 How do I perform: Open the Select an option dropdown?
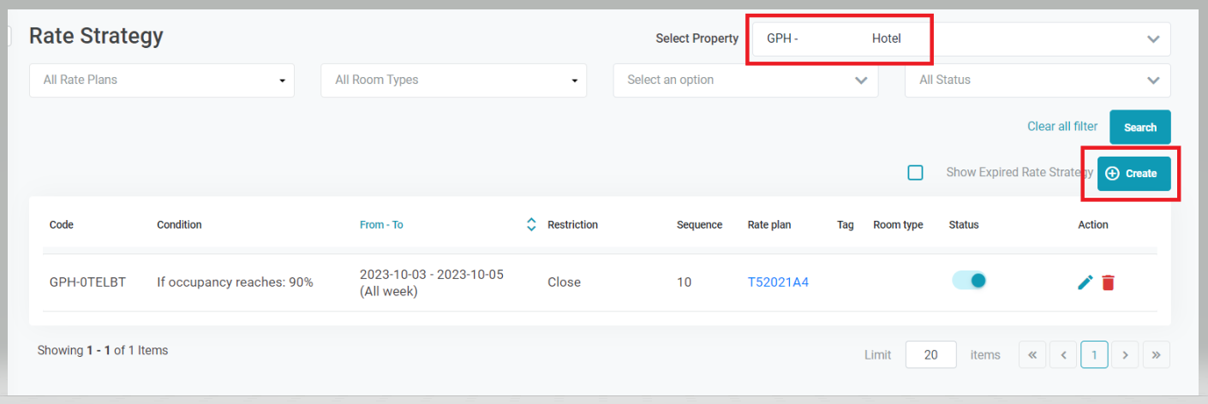[745, 80]
